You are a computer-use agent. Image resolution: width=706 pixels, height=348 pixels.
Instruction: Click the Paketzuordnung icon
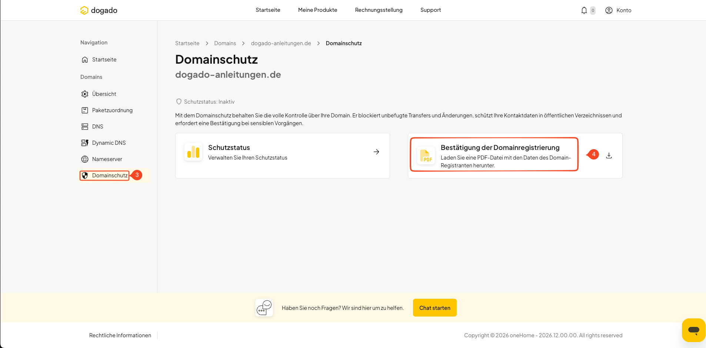point(85,110)
